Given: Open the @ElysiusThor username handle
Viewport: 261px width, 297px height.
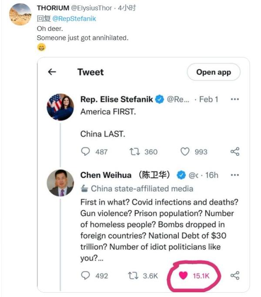Looking at the screenshot, I should (x=91, y=9).
